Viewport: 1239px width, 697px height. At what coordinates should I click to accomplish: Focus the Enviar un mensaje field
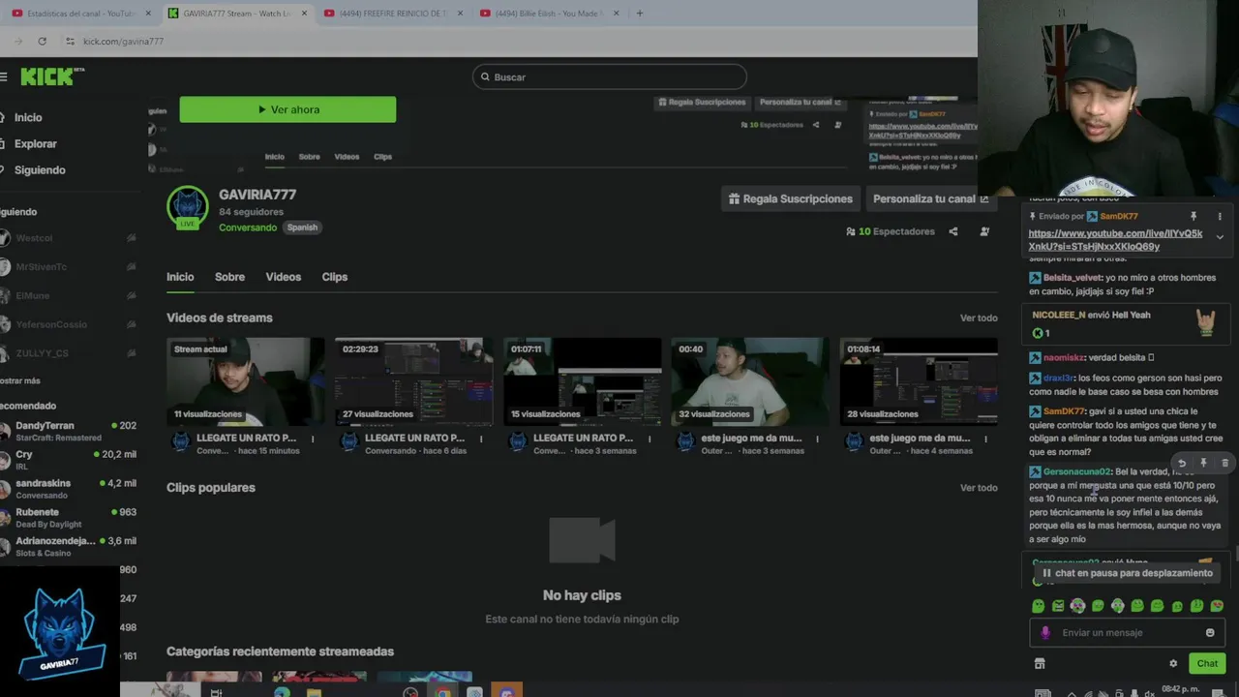1127,632
